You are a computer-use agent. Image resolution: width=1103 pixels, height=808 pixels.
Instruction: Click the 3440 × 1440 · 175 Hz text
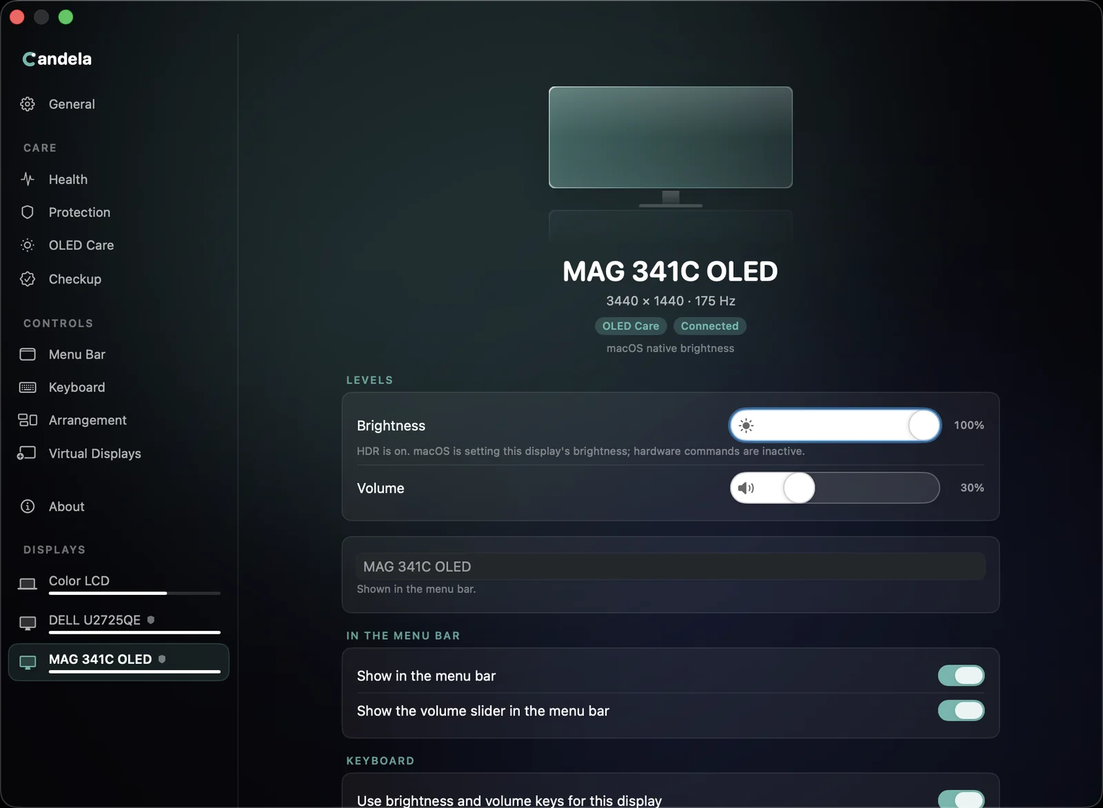click(671, 301)
